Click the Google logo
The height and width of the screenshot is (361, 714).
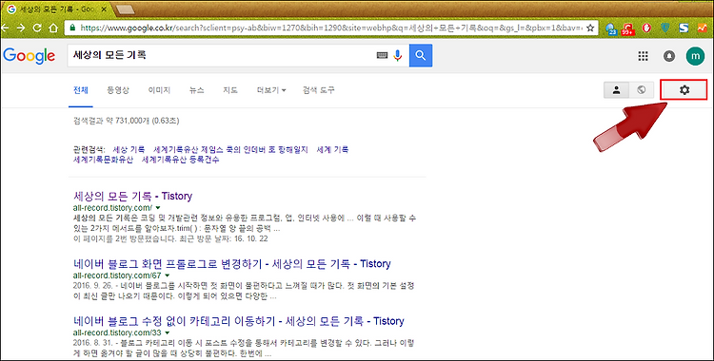tap(30, 56)
